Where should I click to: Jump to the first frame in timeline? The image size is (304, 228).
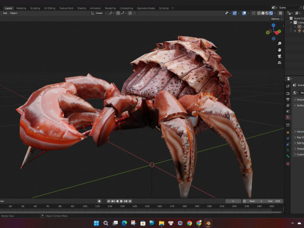pos(108,201)
